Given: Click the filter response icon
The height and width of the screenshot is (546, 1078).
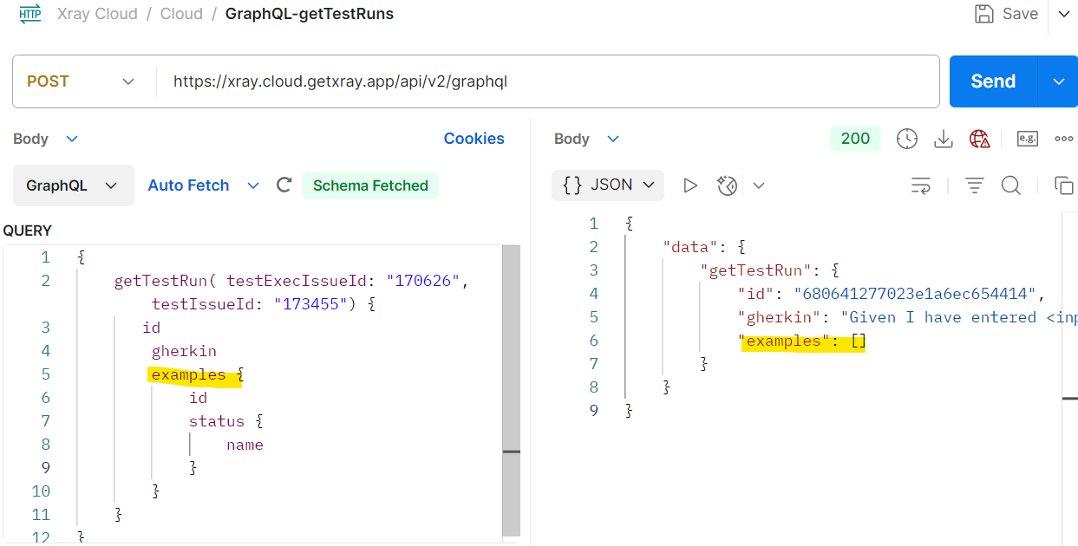Looking at the screenshot, I should pos(975,185).
